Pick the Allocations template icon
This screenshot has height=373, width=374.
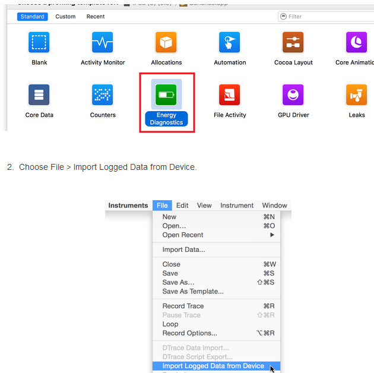click(166, 42)
